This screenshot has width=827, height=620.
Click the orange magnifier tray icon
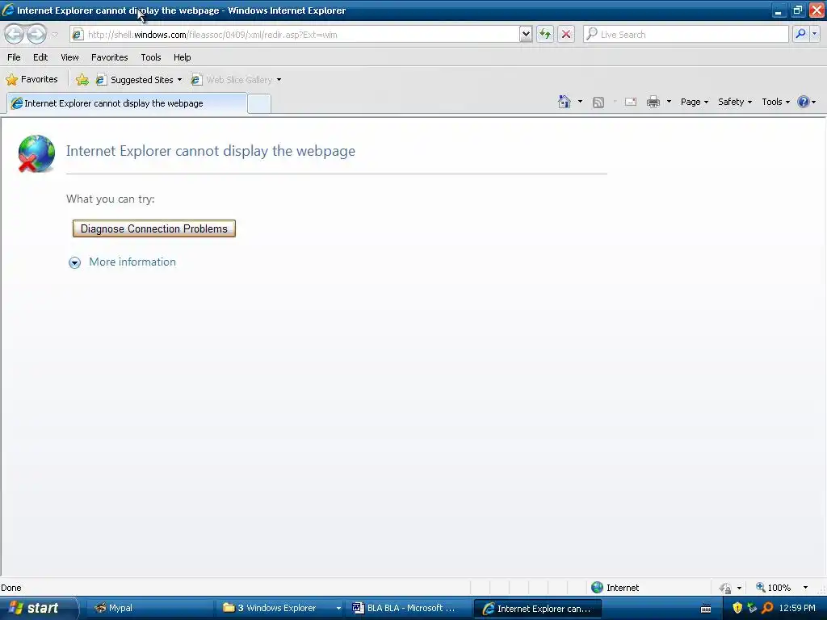click(767, 608)
